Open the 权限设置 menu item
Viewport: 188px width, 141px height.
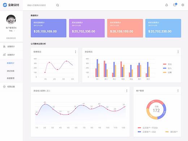tap(11, 87)
